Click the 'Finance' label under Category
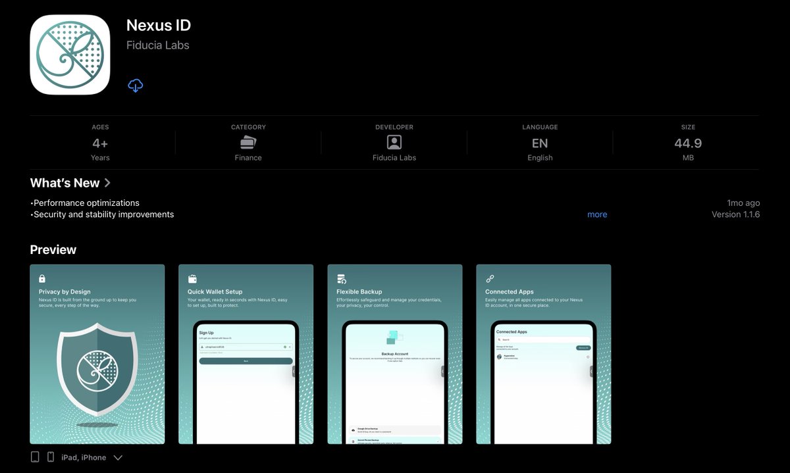Image resolution: width=790 pixels, height=473 pixels. coord(248,158)
